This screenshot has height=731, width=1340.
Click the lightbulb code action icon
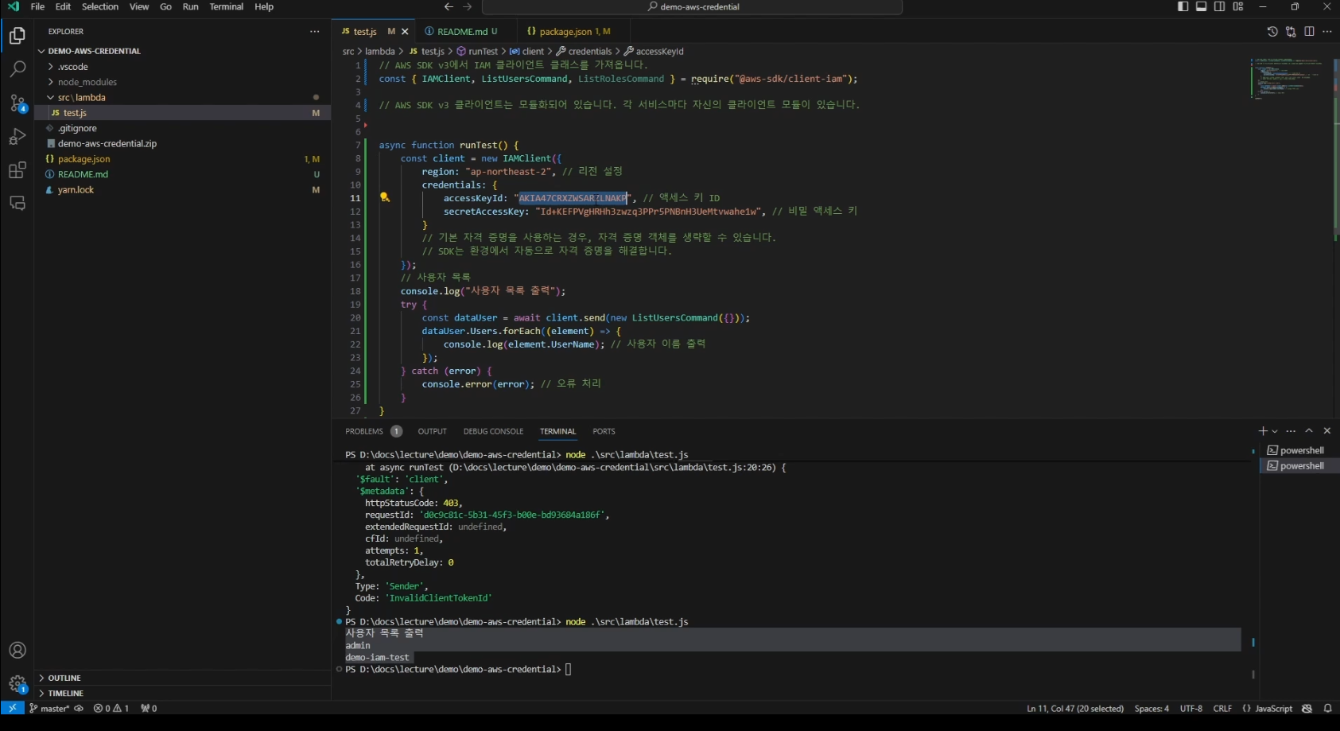pyautogui.click(x=385, y=197)
